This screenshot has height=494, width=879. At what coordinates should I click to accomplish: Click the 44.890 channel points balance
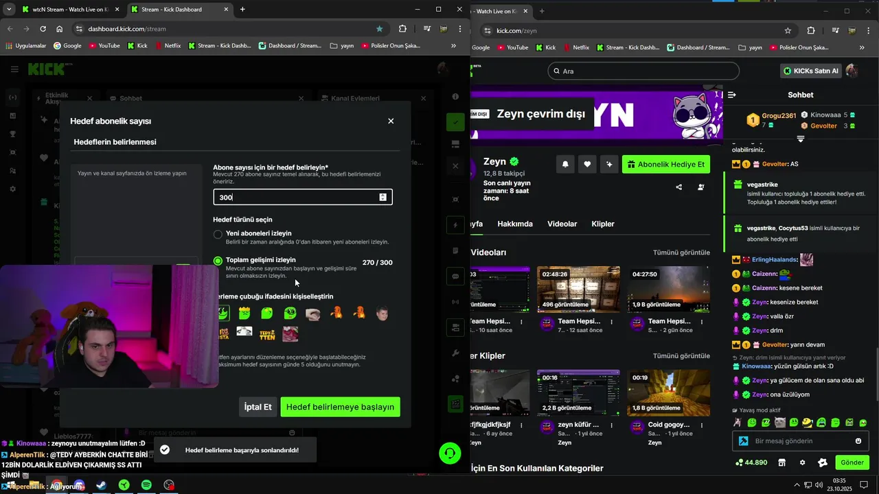click(751, 462)
